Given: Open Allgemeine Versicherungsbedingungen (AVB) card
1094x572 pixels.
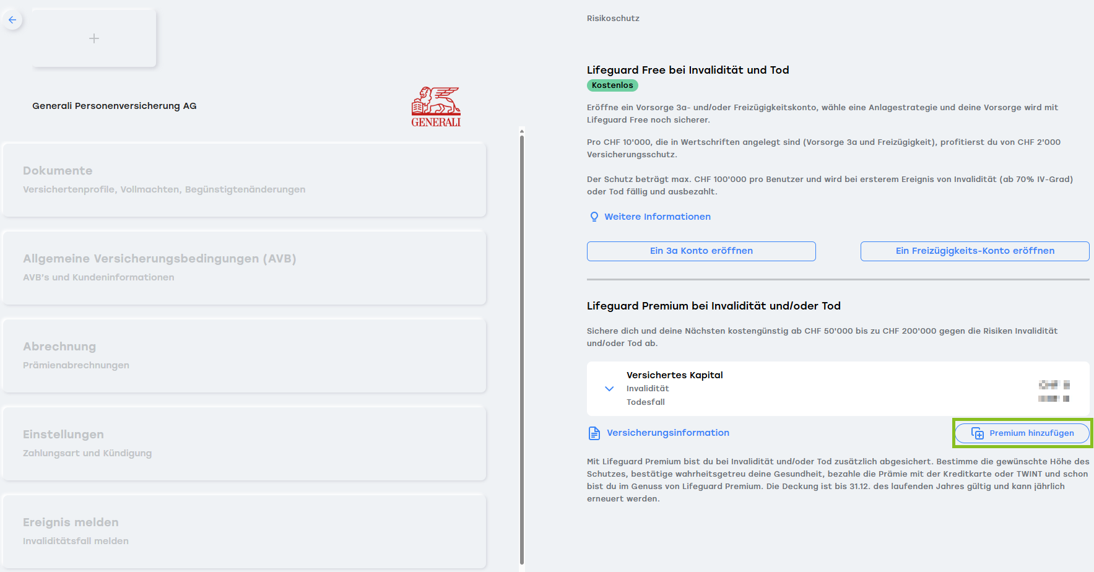Looking at the screenshot, I should click(x=245, y=267).
